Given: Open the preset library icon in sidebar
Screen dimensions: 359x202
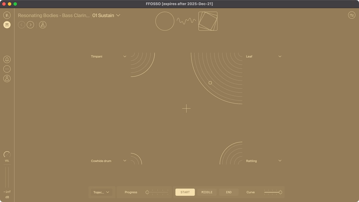Looking at the screenshot, I should [7, 15].
